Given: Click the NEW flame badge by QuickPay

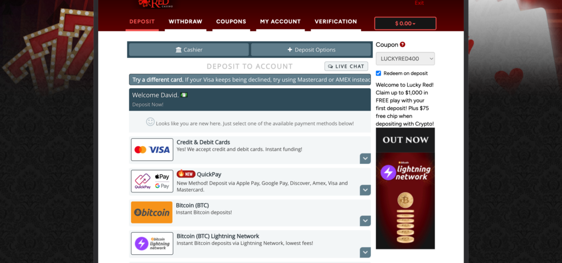Looking at the screenshot, I should click(186, 174).
